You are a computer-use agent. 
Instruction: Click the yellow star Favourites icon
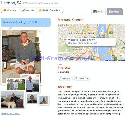(x=40, y=10)
